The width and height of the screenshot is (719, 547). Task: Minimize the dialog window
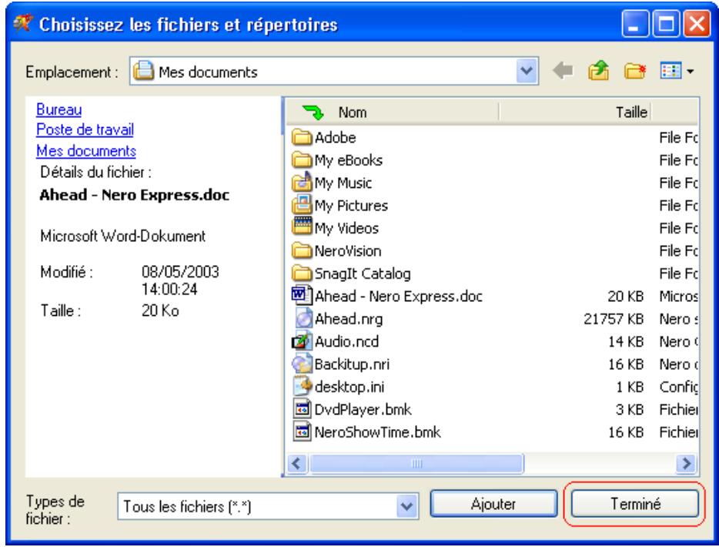[634, 23]
